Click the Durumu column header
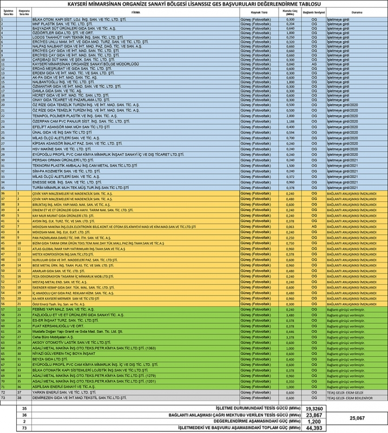 pos(357,12)
